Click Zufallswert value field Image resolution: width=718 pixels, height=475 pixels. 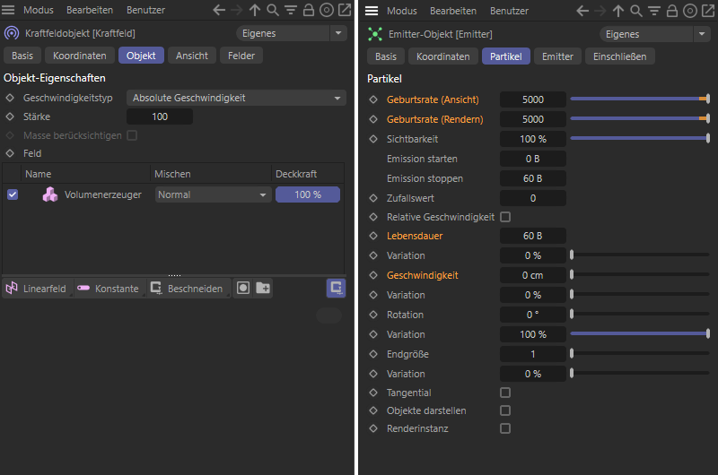point(533,198)
